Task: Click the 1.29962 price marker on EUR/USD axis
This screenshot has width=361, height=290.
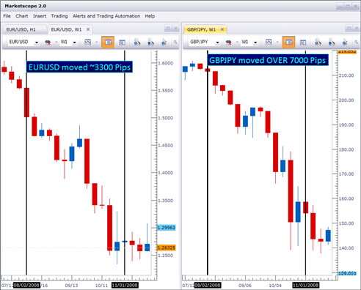Action: (167, 228)
